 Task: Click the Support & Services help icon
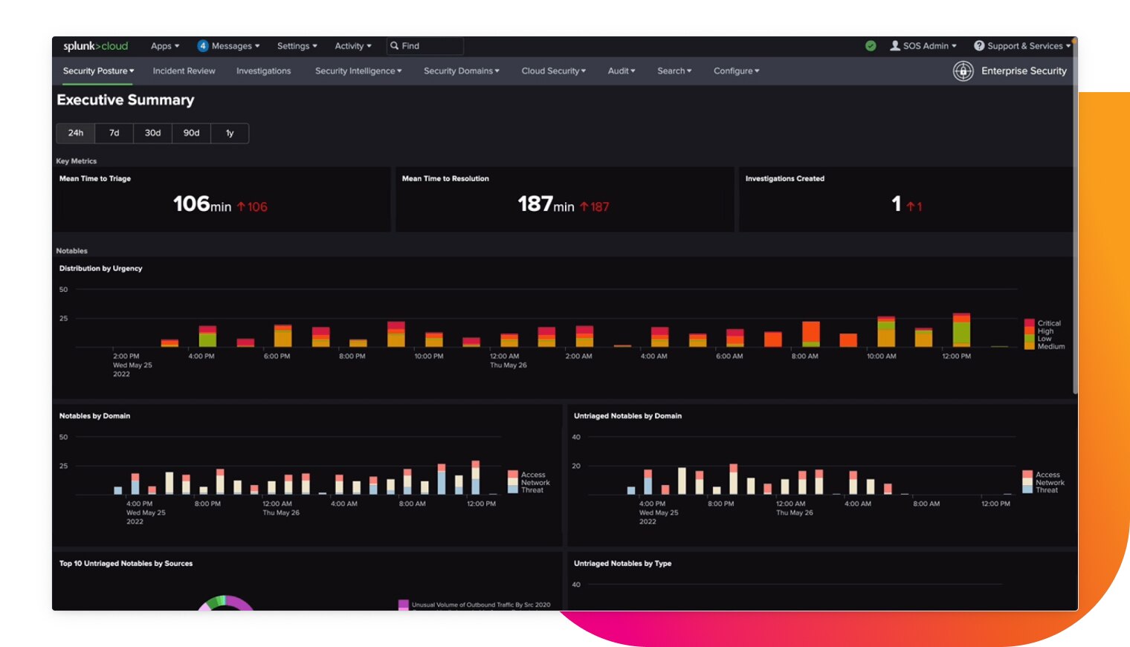979,46
